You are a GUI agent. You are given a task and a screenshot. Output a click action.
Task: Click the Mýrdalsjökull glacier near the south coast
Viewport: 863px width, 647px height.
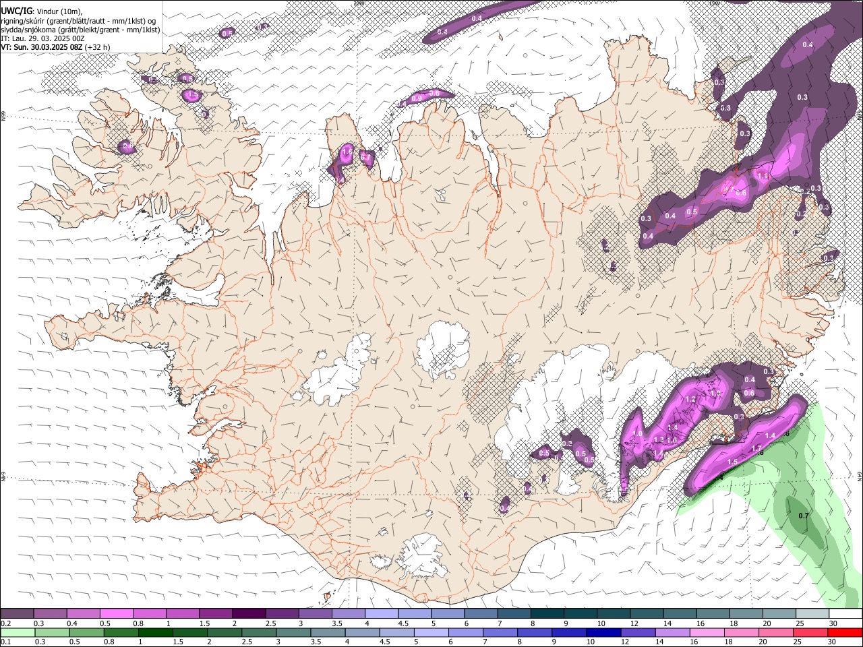421,556
